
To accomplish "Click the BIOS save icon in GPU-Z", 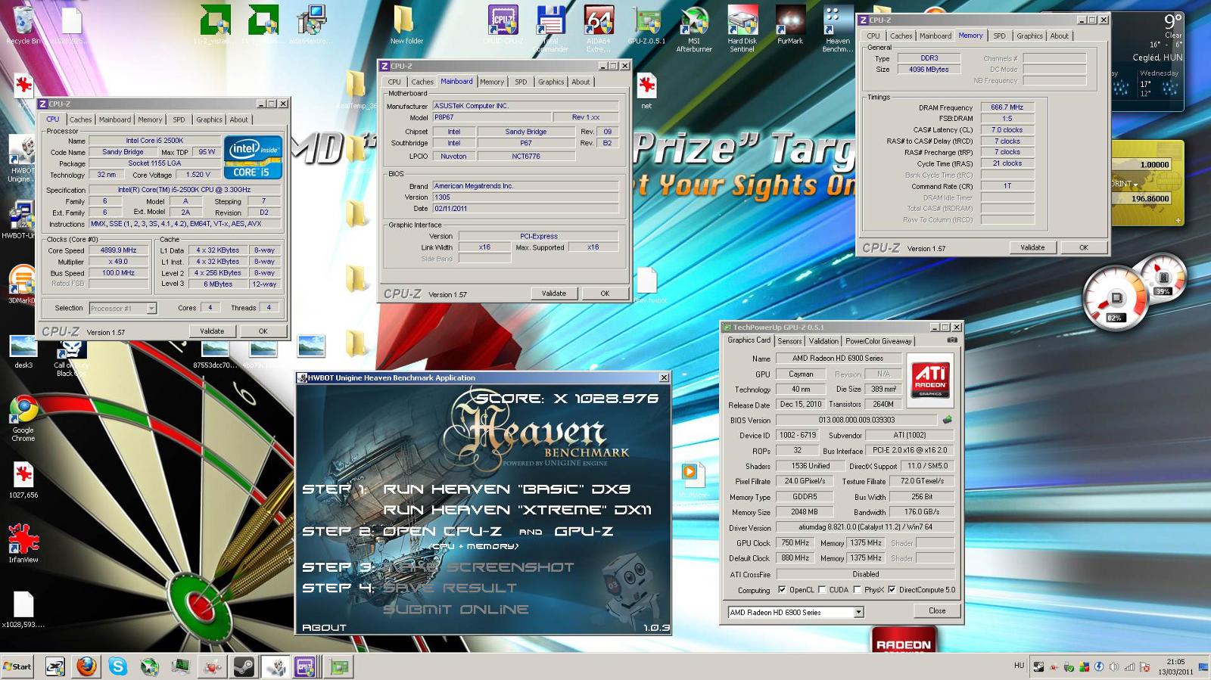I will click(x=946, y=420).
